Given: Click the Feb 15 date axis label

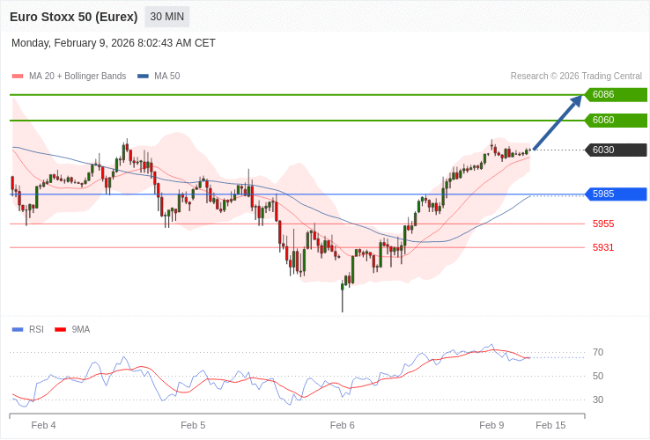Looking at the screenshot, I should pos(550,425).
